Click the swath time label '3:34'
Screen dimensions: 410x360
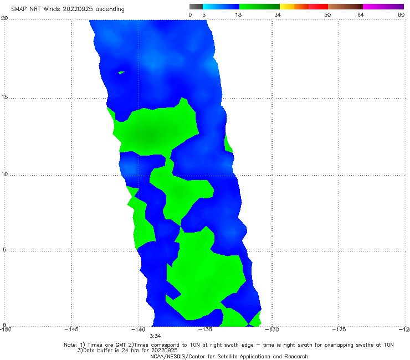pos(155,336)
